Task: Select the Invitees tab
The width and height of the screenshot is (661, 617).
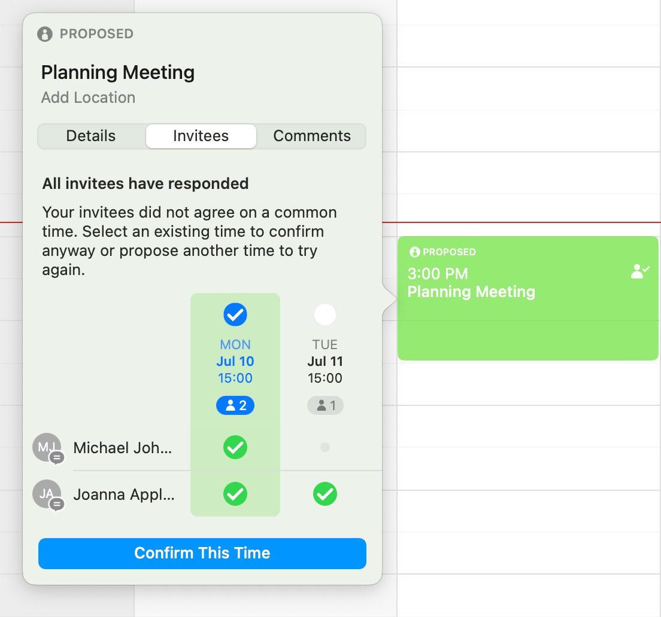Action: coord(201,136)
